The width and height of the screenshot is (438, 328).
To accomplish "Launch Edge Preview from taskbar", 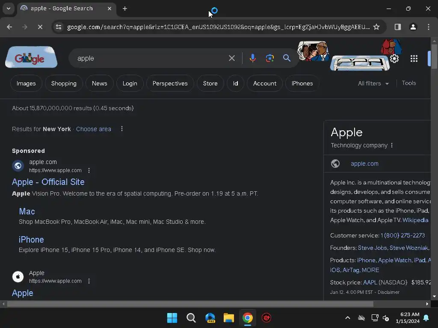I will (x=210, y=318).
